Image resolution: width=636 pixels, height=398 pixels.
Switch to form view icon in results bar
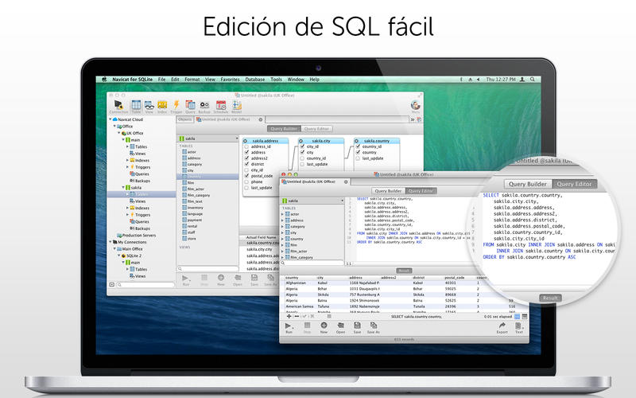[x=525, y=316]
